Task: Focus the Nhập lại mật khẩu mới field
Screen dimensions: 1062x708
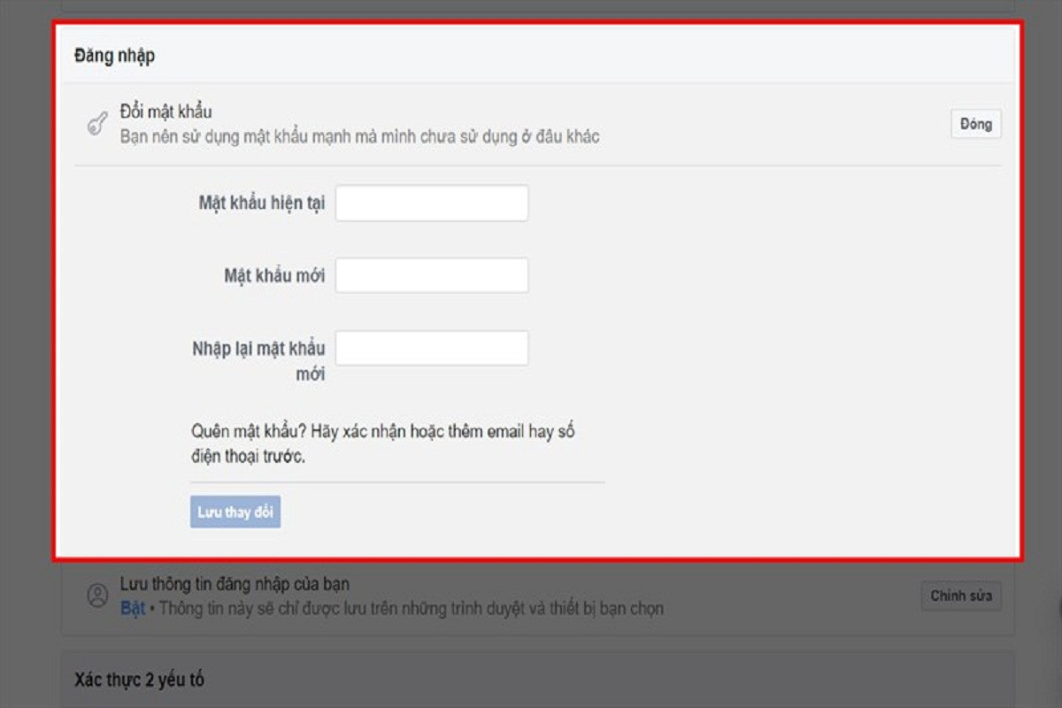Action: 432,348
